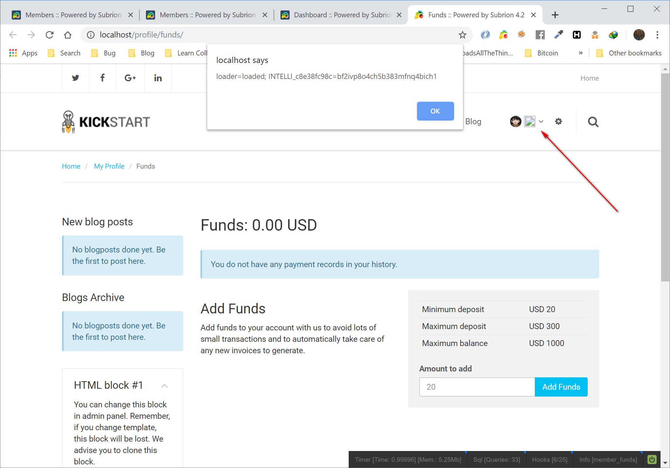Image resolution: width=670 pixels, height=468 pixels.
Task: Open the Sql Queries debug panel
Action: click(x=496, y=460)
